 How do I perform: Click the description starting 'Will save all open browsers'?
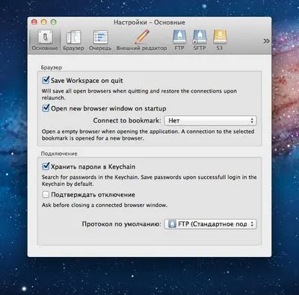tap(139, 94)
